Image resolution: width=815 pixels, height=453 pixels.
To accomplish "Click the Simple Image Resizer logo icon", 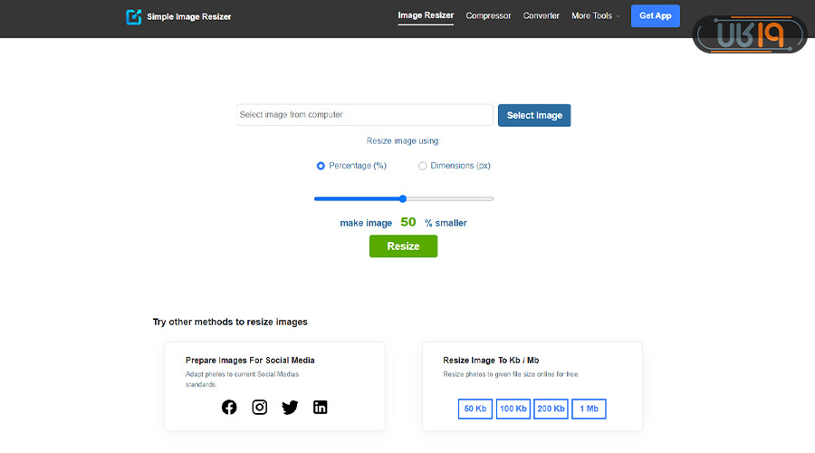I will [x=134, y=16].
